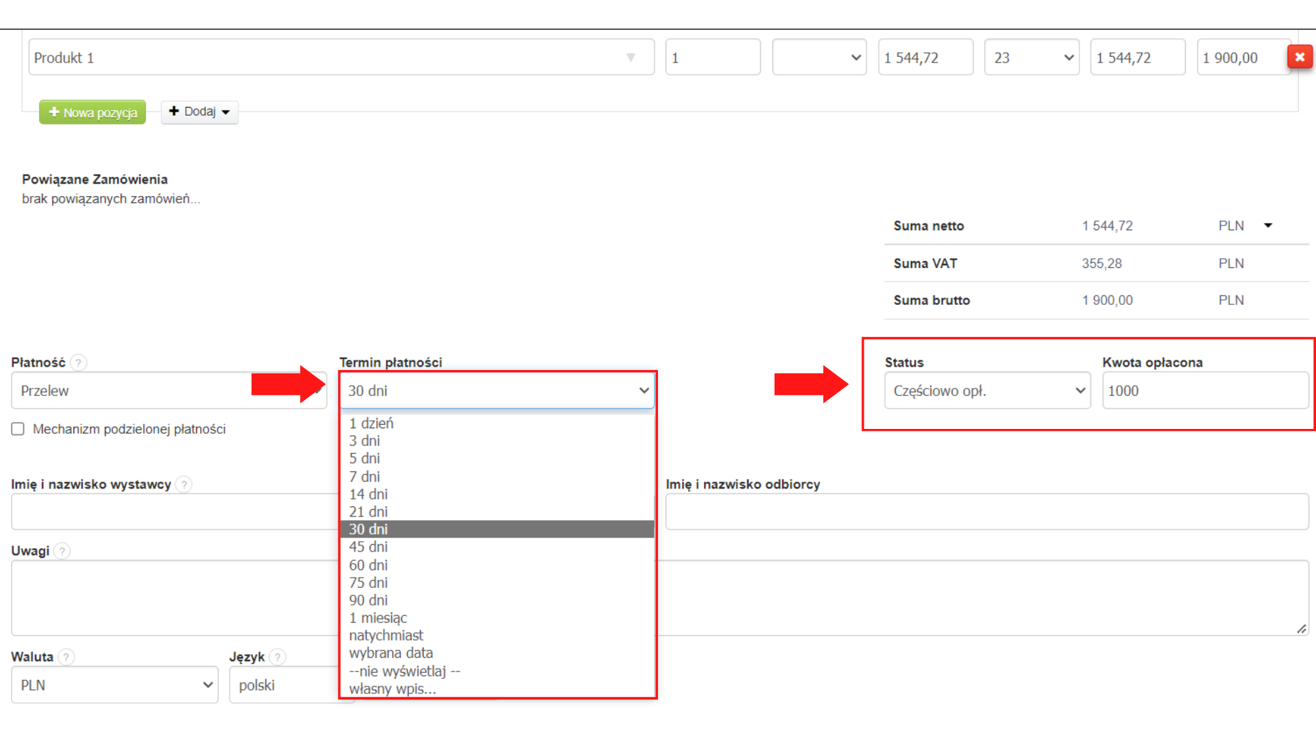Select własny wpis... option

tap(498, 689)
